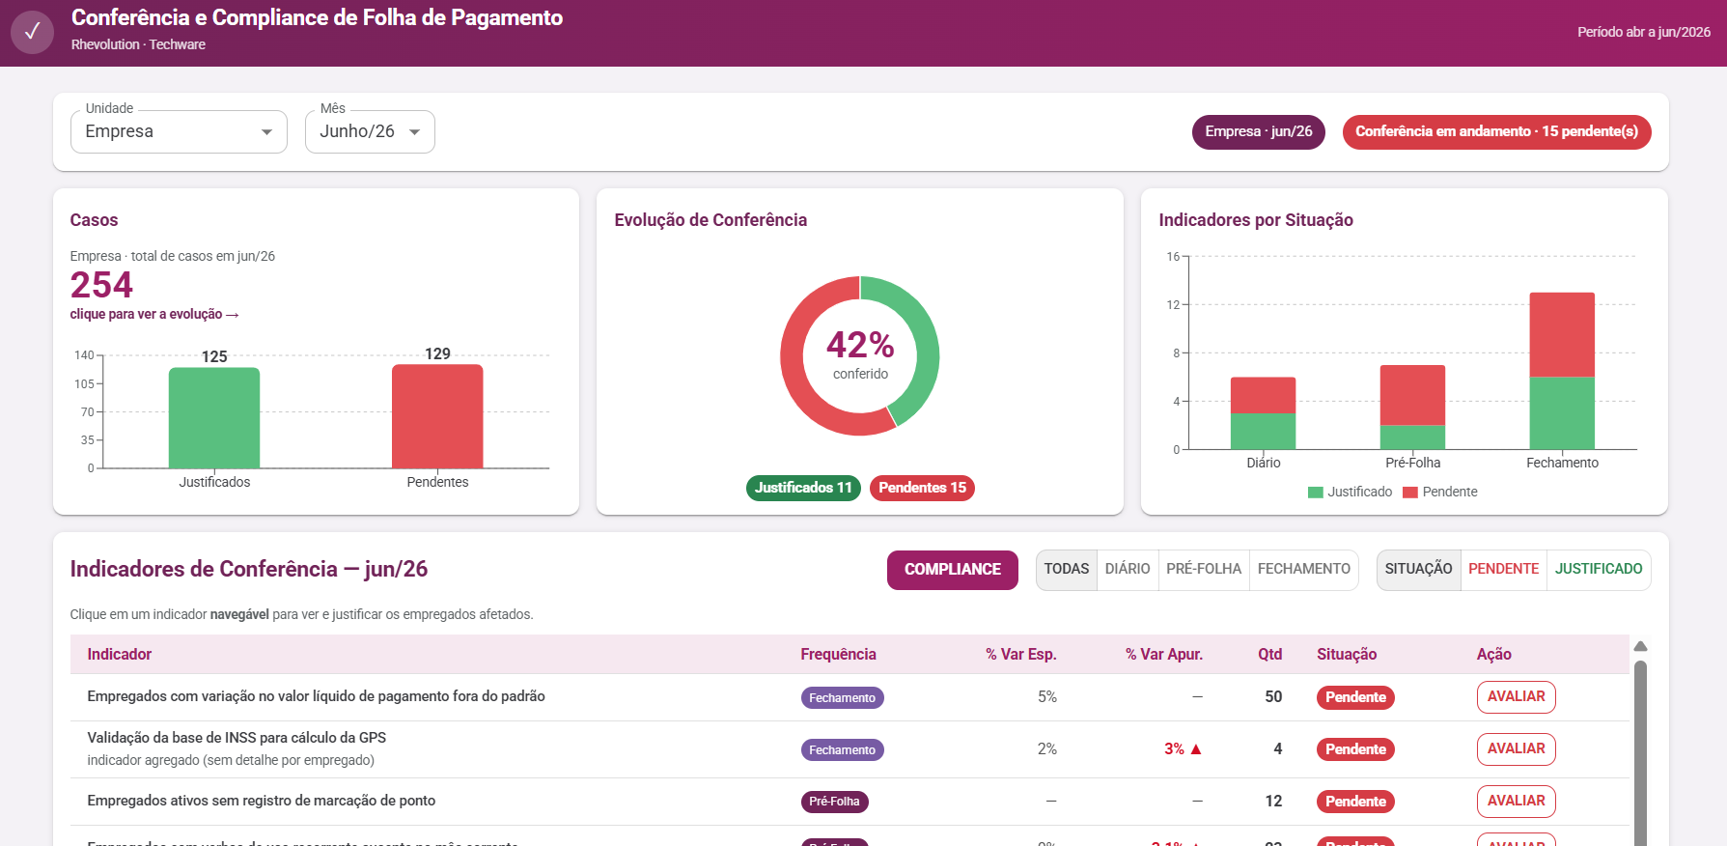Click AVALIAR for marcação de ponto row
1727x846 pixels.
click(x=1516, y=802)
